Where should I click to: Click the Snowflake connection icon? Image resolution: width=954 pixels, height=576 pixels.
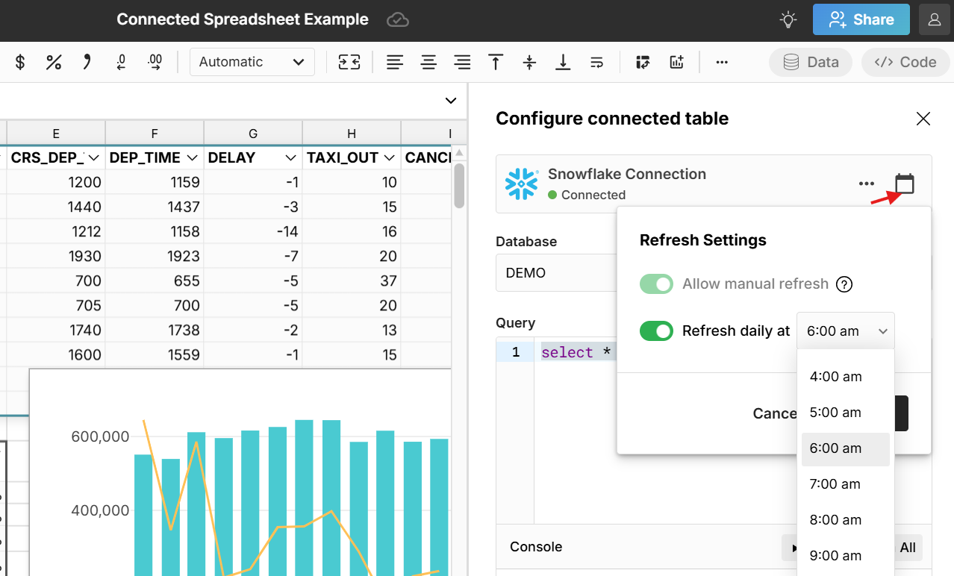pyautogui.click(x=520, y=183)
